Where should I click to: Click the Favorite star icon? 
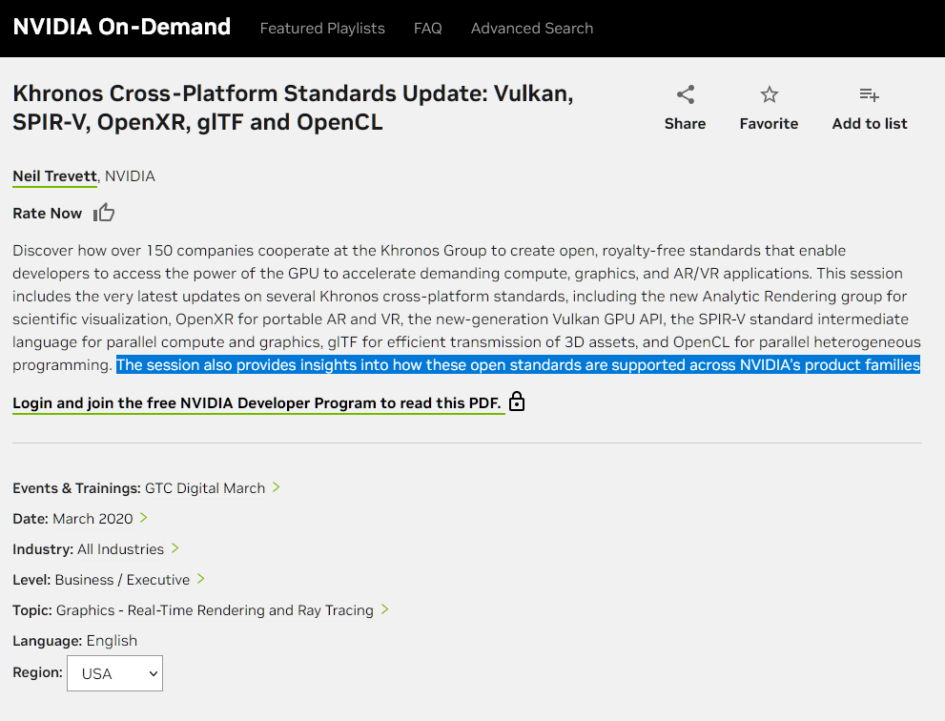pyautogui.click(x=769, y=94)
